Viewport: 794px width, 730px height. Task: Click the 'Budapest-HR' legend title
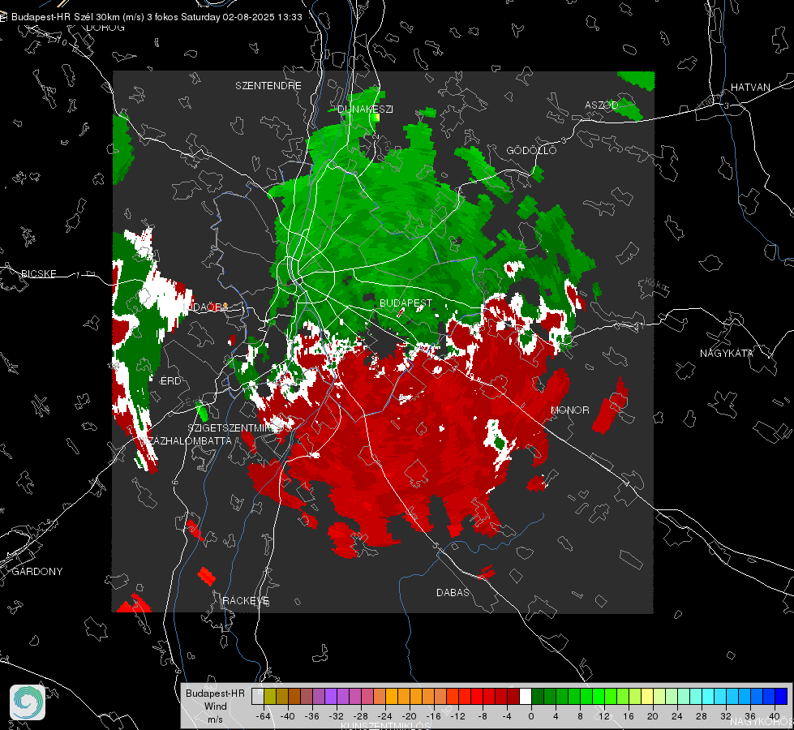215,693
